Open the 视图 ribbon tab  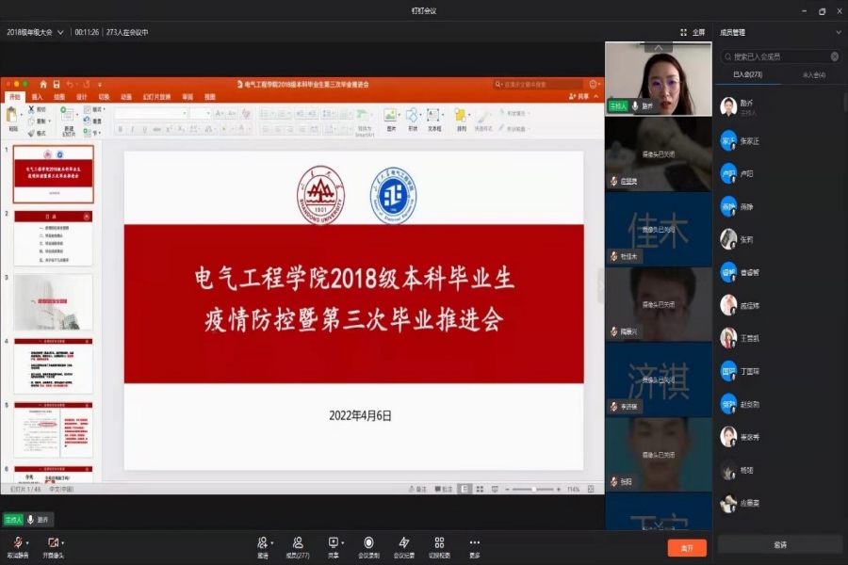click(210, 97)
